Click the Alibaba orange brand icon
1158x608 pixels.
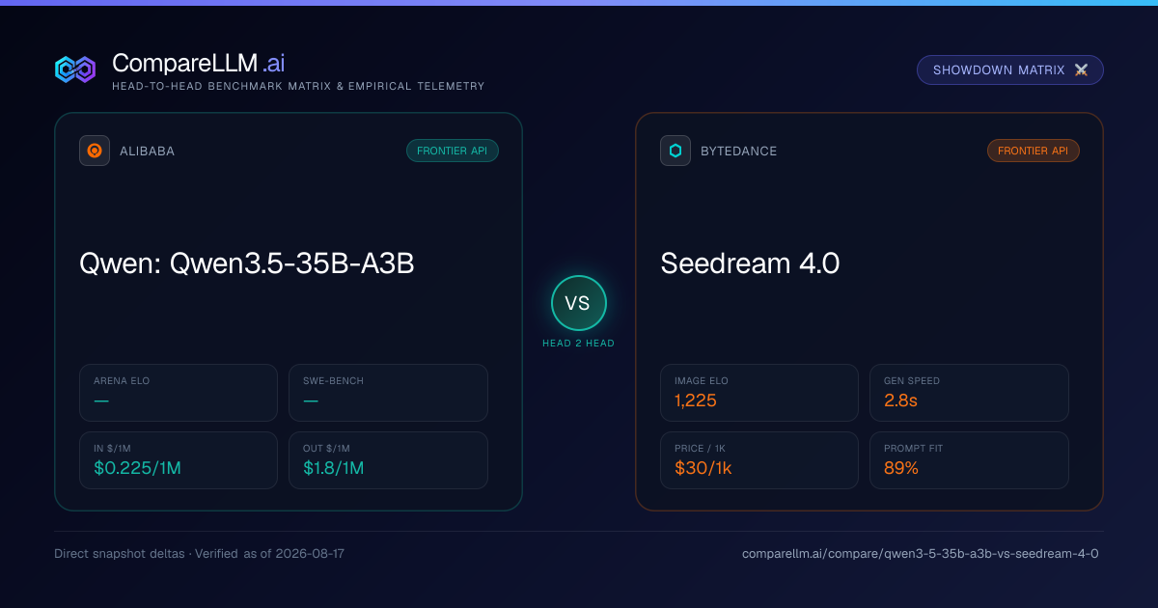95,151
